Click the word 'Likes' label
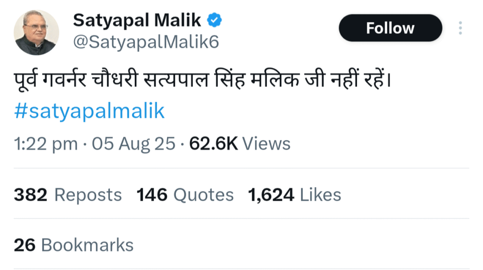 pyautogui.click(x=321, y=195)
